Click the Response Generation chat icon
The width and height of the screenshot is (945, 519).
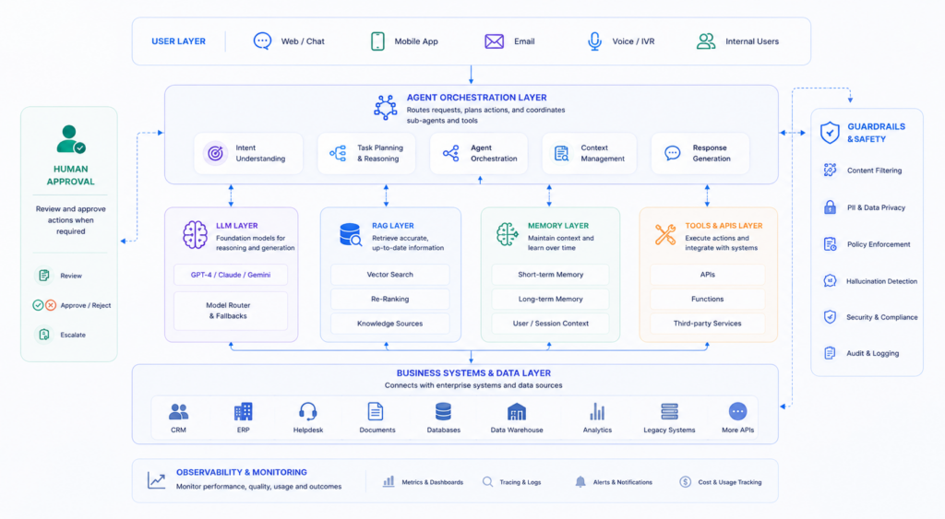[x=673, y=153]
